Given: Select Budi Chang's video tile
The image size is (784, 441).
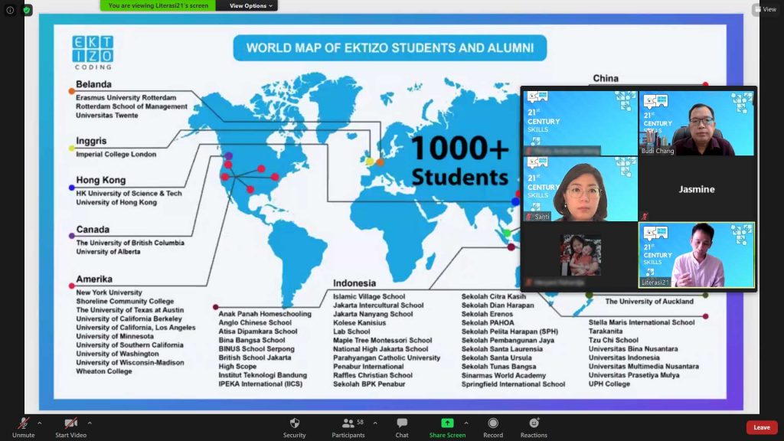Looking at the screenshot, I should [x=697, y=122].
